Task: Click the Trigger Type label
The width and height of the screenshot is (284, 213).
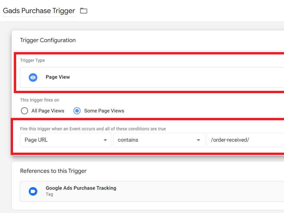Action: (32, 60)
